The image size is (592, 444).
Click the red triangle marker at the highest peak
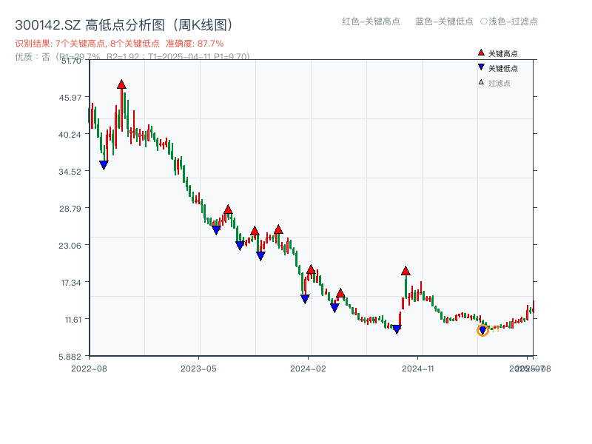click(122, 84)
